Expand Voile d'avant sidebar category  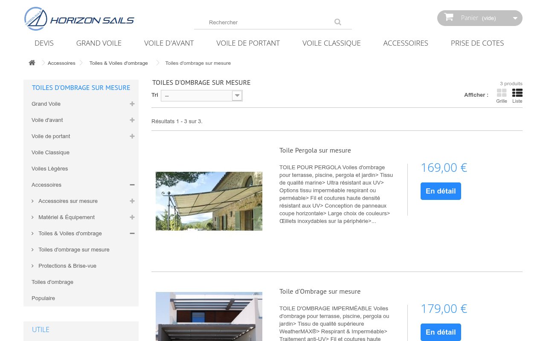(x=132, y=120)
